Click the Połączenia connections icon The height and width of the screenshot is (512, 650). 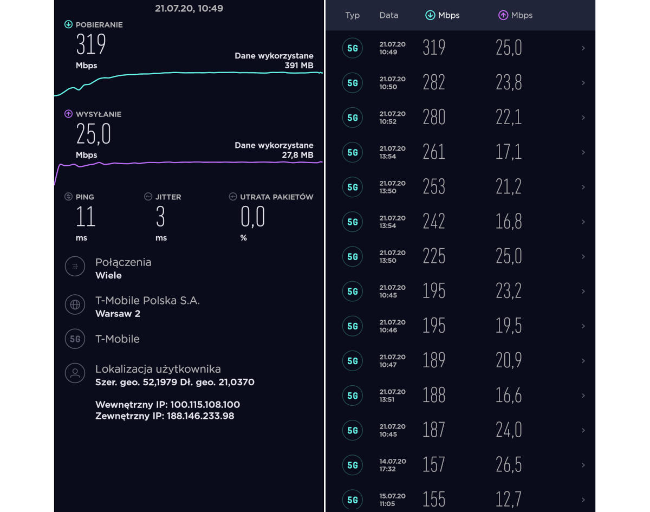coord(75,266)
